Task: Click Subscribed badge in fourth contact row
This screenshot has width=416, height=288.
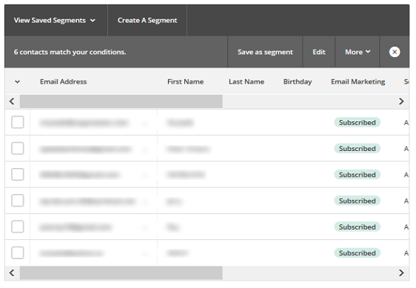Action: pyautogui.click(x=357, y=201)
